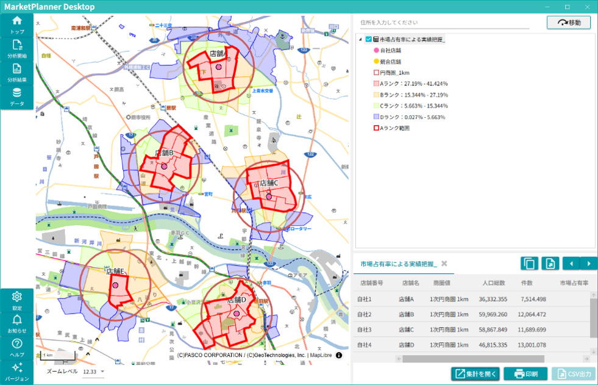Open the お知らせ bell icon
This screenshot has height=385, width=598.
[x=17, y=324]
